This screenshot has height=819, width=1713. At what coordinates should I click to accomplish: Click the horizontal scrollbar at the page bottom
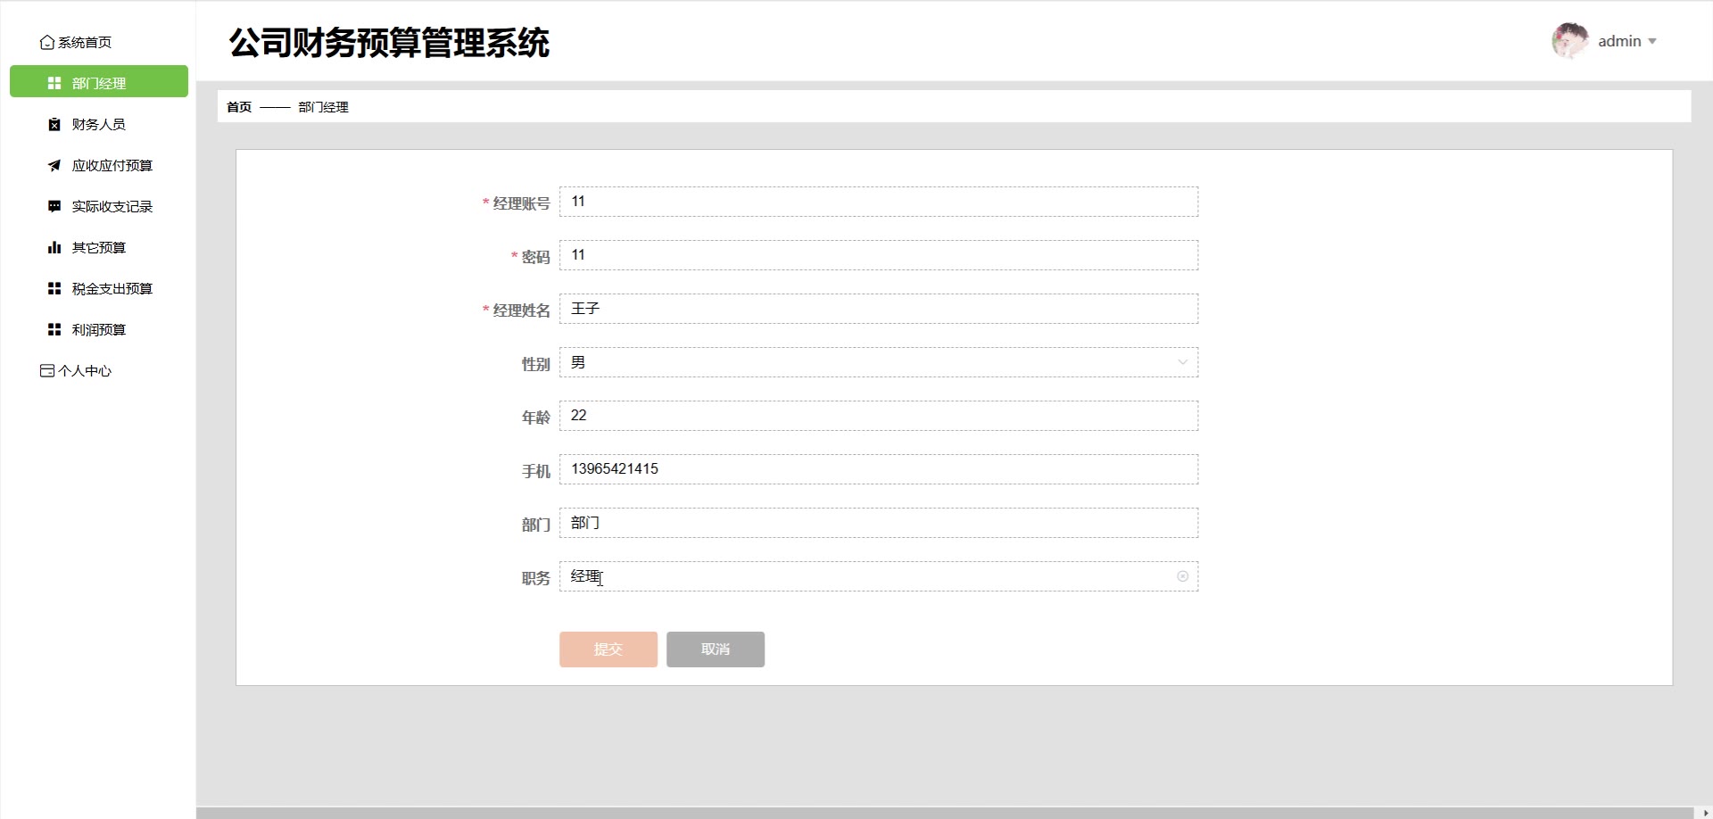pyautogui.click(x=948, y=813)
